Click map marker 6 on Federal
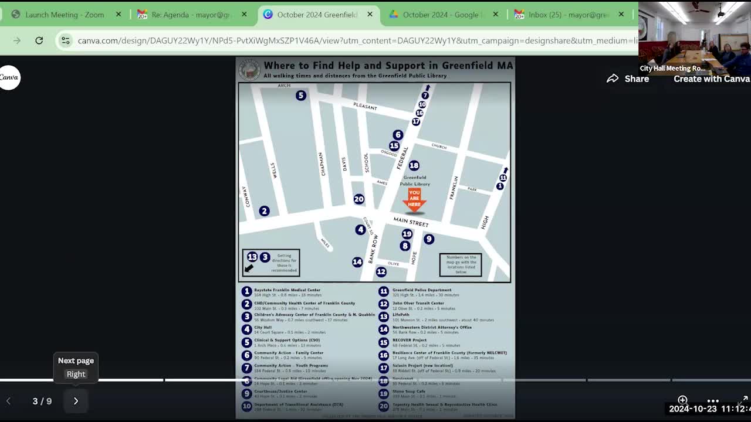 pyautogui.click(x=398, y=135)
